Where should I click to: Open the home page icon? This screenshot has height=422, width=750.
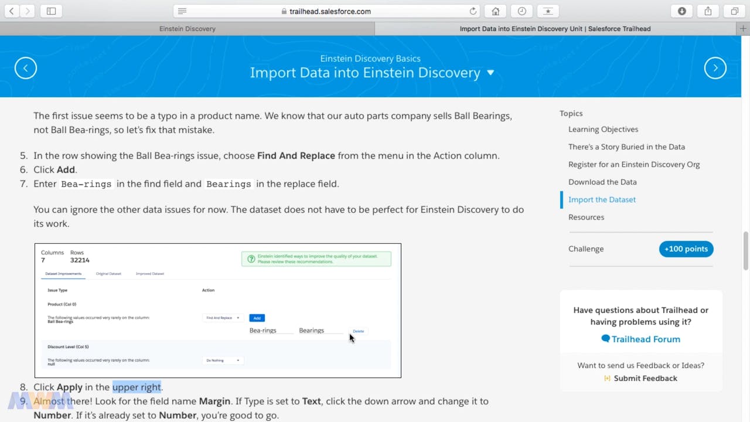coord(496,11)
